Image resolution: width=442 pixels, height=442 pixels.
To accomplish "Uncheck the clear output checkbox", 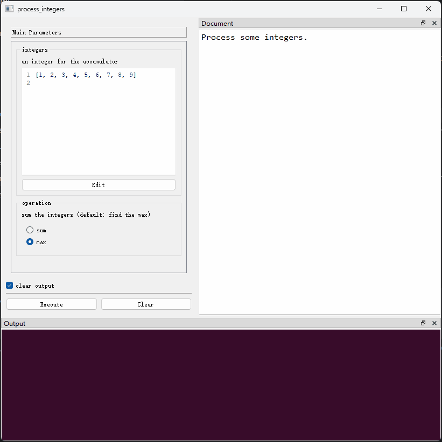I will [x=9, y=286].
